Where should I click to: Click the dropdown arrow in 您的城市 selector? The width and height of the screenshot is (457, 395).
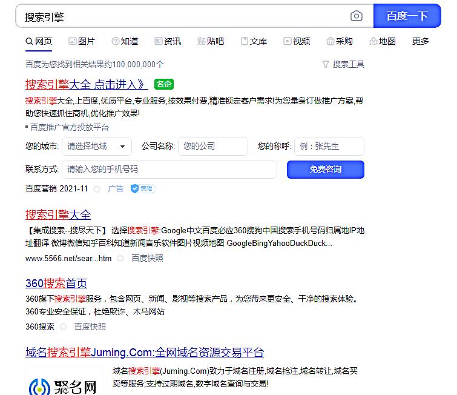[123, 147]
